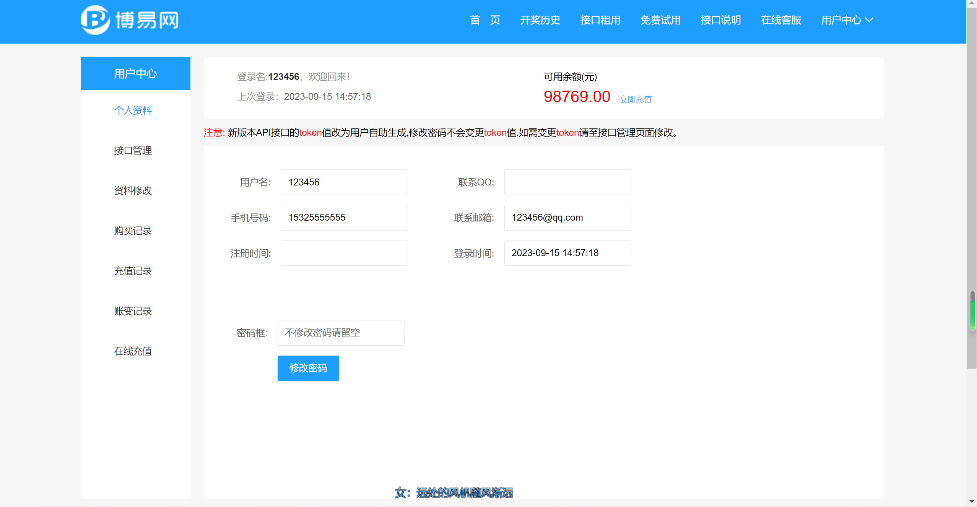Viewport: 977px width, 507px height.
Task: Click the 注册时间 field
Action: (344, 253)
